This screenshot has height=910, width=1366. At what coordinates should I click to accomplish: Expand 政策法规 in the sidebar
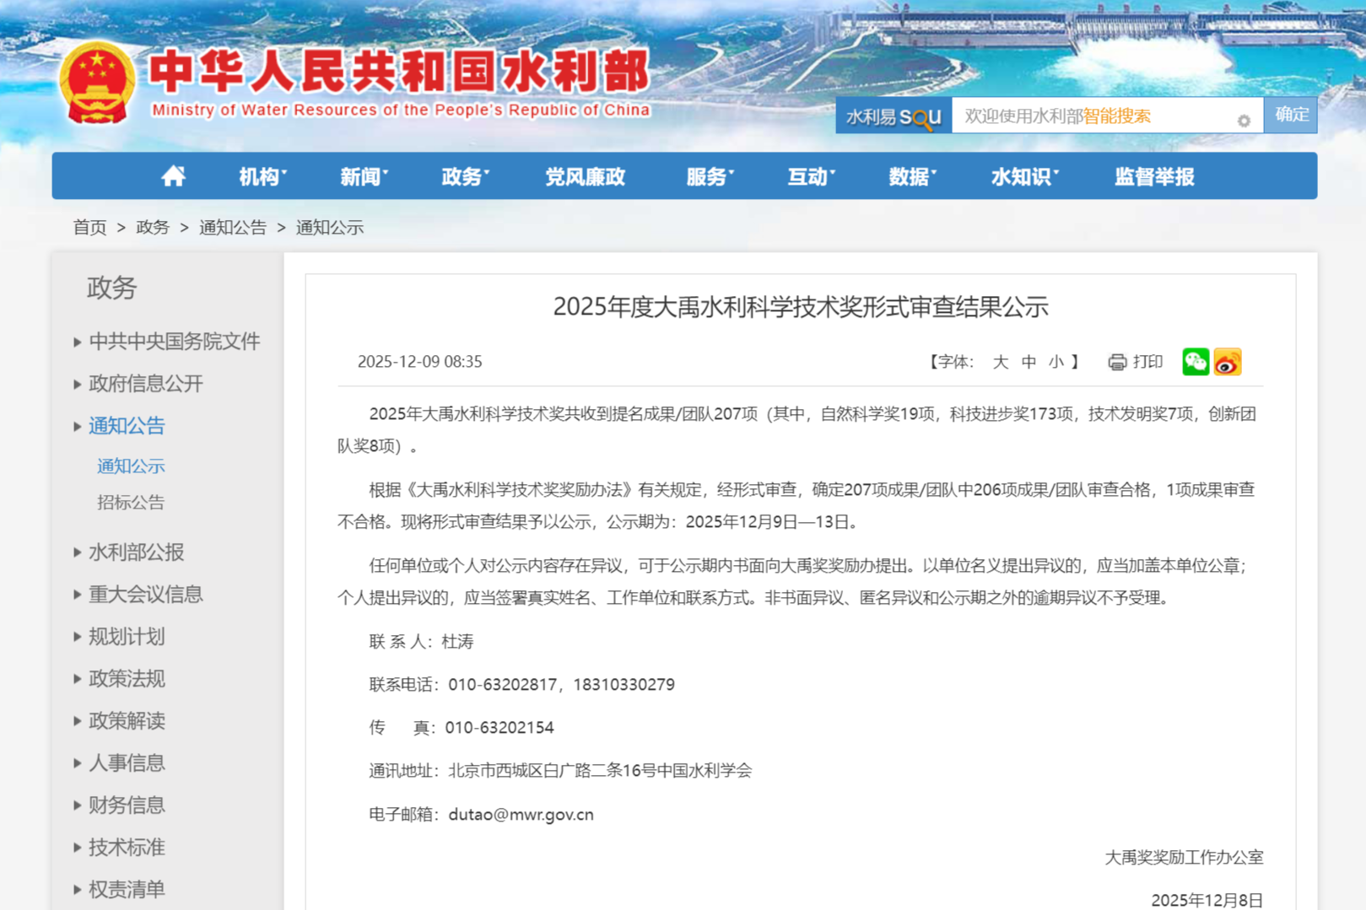(127, 679)
